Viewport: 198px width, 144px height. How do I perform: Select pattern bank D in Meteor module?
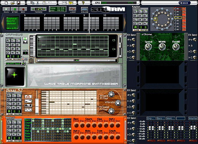point(8,134)
